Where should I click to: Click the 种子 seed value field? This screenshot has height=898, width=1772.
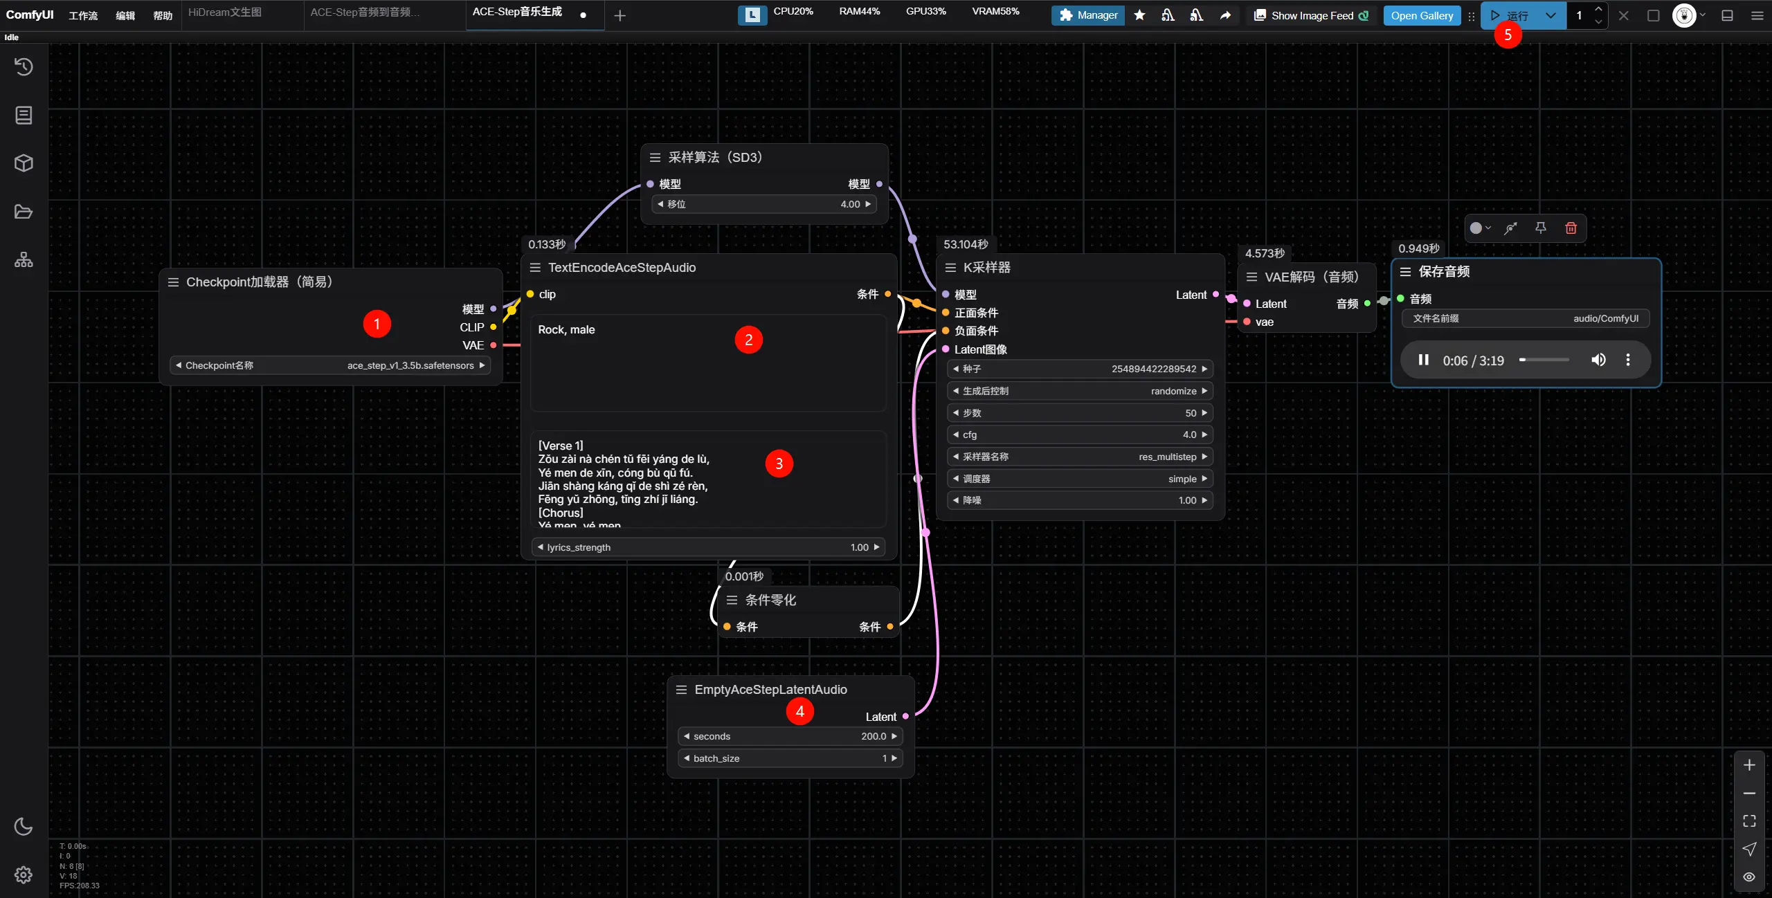click(1080, 369)
